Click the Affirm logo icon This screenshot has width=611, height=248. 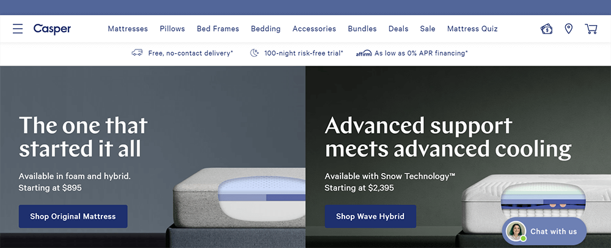(x=364, y=53)
